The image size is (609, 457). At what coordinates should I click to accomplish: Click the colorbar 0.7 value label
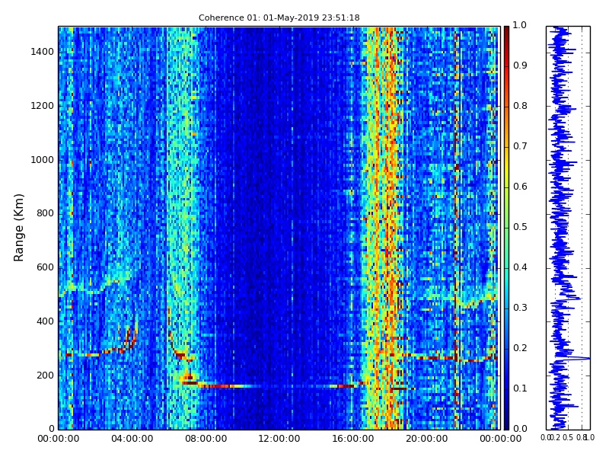(520, 146)
